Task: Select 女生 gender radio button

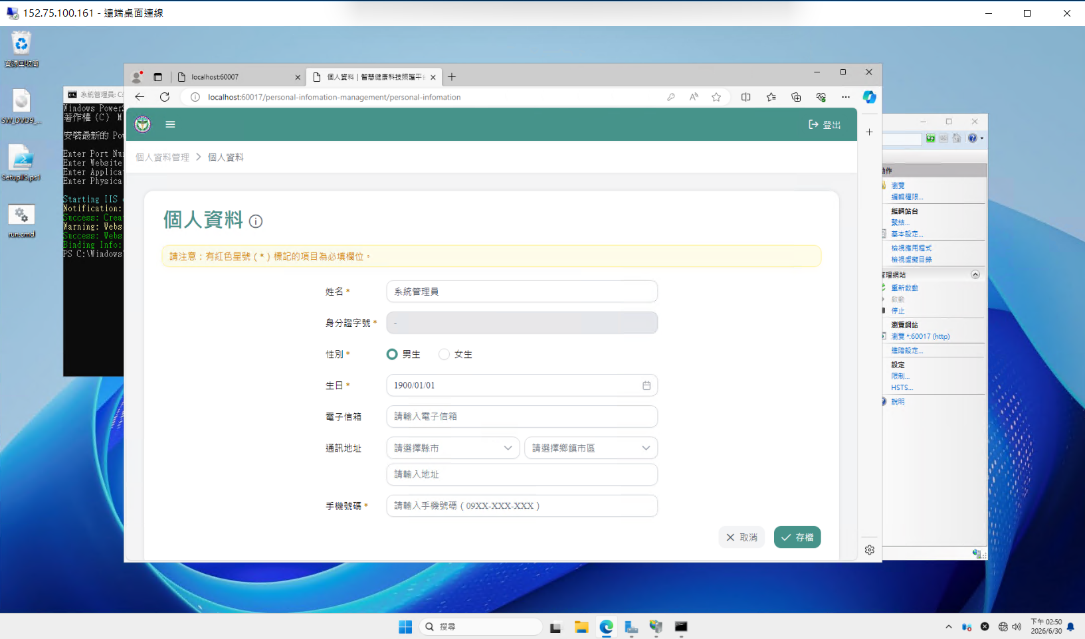Action: click(x=444, y=355)
